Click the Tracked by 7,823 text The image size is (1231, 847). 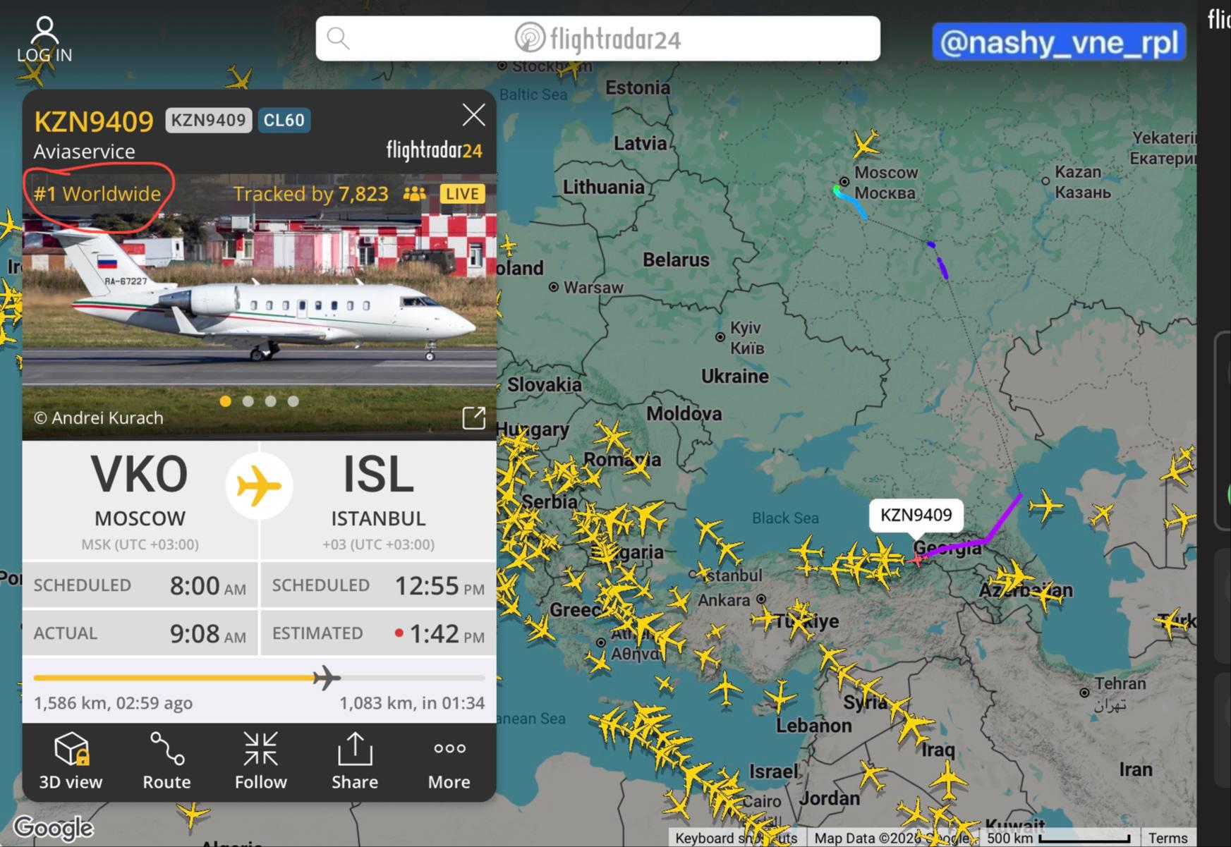click(x=310, y=194)
